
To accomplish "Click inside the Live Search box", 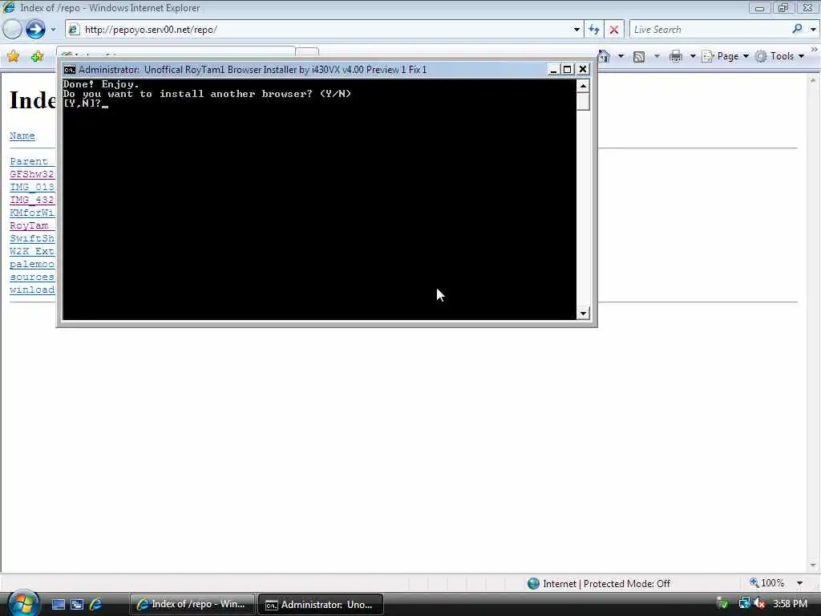I will [x=710, y=30].
